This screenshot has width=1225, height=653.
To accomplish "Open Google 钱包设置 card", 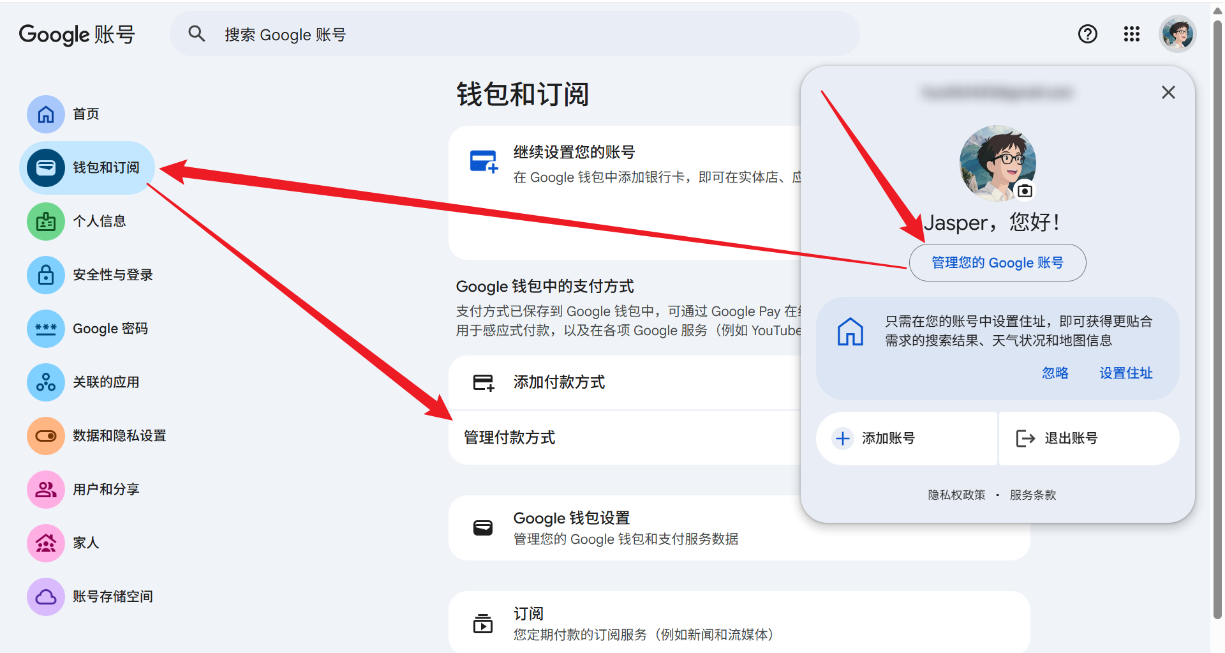I will 739,528.
